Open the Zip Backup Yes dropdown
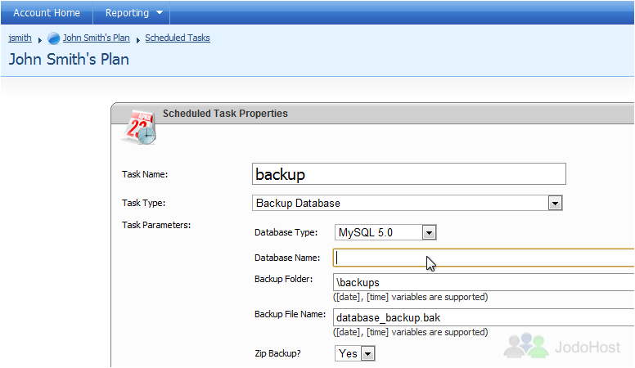Screen dimensions: 635x368 click(367, 353)
